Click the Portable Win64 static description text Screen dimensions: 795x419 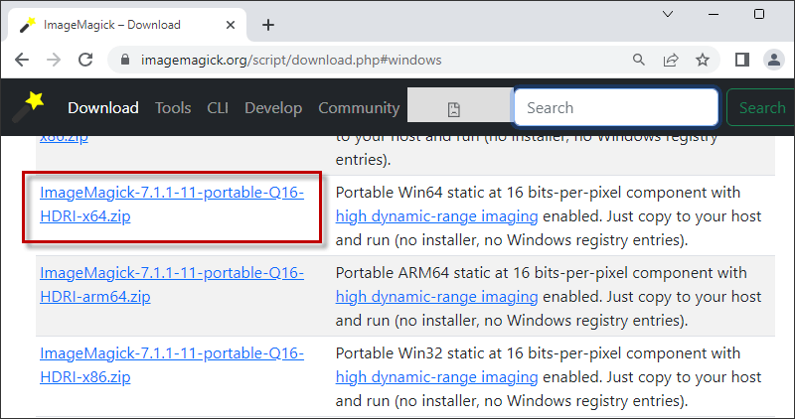click(x=549, y=216)
